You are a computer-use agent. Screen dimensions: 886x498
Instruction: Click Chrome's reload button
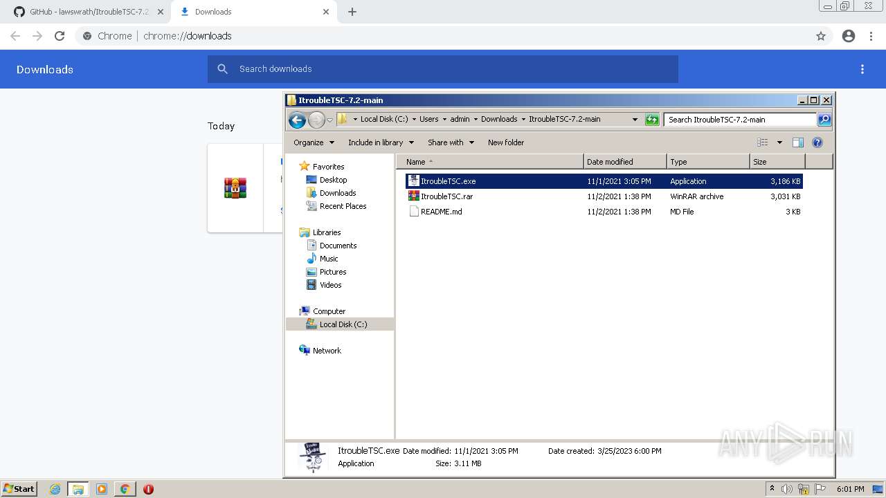pyautogui.click(x=60, y=36)
